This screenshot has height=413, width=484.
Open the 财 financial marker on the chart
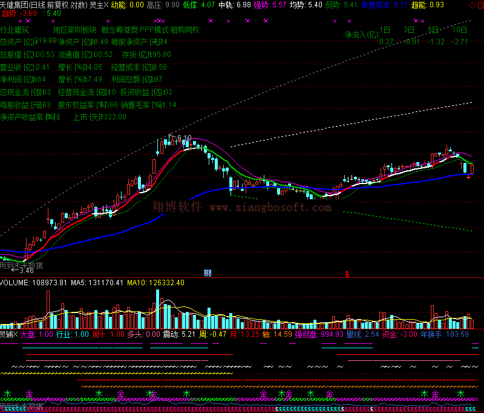208,273
